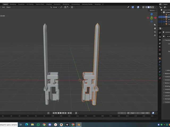This screenshot has width=170, height=127.
Task: Click the red X axis gizmo
Action: pos(155,18)
